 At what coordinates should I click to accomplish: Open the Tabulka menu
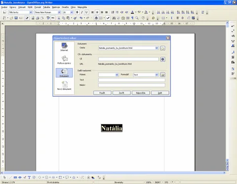point(46,7)
